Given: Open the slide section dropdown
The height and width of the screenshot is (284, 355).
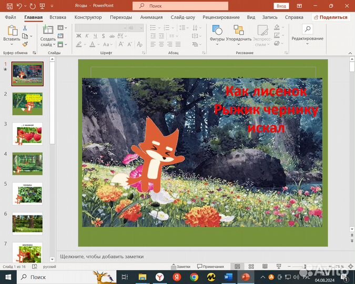Looking at the screenshot, I should pos(66,44).
